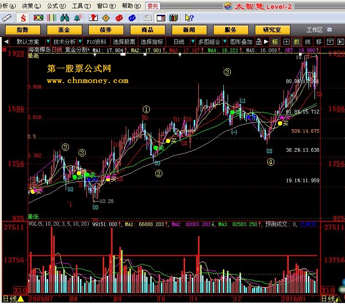
Task: Click the 商品 yellow button
Action: 148,30
